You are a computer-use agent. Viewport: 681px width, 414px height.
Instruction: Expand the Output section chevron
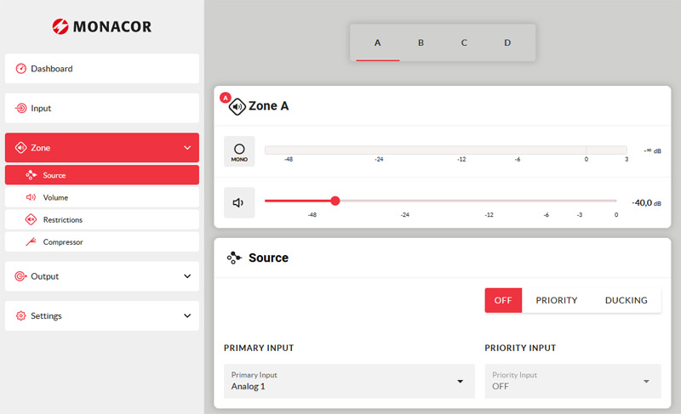(x=187, y=276)
